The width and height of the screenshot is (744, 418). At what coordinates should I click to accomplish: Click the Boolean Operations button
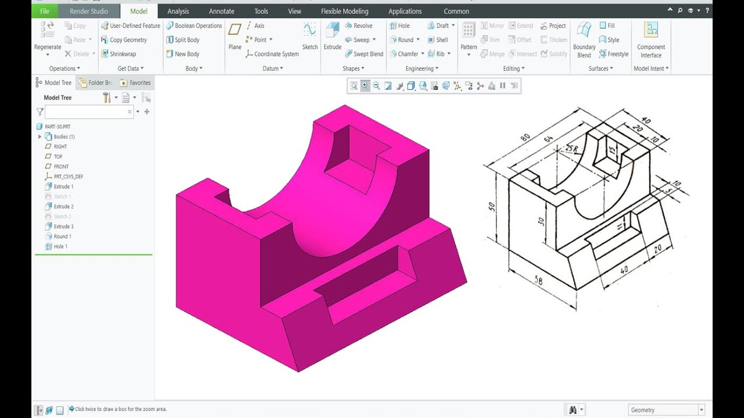(x=194, y=26)
